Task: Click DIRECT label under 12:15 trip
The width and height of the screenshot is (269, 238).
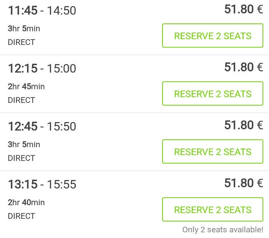Action: tap(21, 100)
